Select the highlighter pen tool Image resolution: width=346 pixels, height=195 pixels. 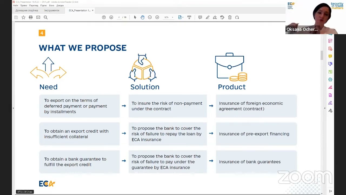click(x=207, y=17)
